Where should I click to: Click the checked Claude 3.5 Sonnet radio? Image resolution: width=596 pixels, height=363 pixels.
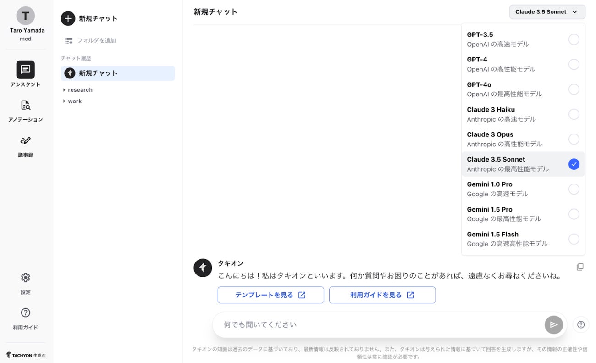click(574, 164)
